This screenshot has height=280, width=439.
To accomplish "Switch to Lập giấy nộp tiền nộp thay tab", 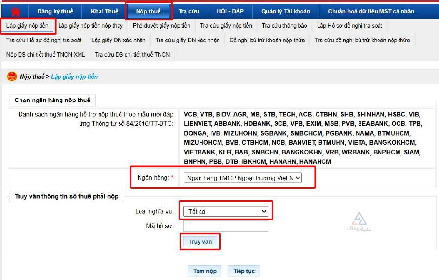I will click(x=90, y=26).
